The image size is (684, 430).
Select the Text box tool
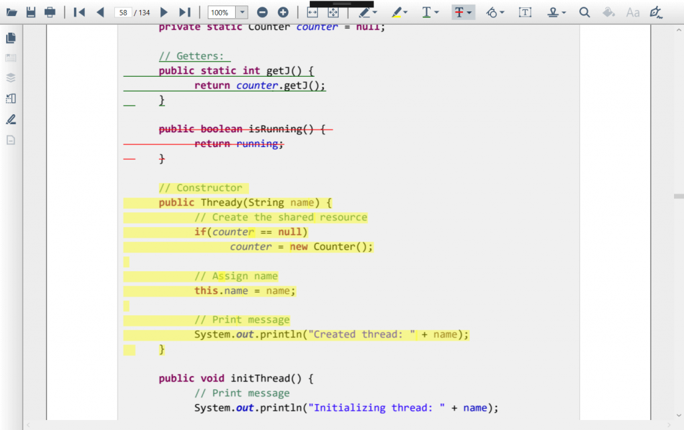tap(526, 12)
